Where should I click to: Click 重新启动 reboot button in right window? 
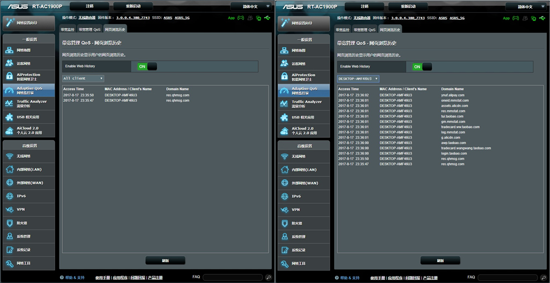[x=408, y=6]
